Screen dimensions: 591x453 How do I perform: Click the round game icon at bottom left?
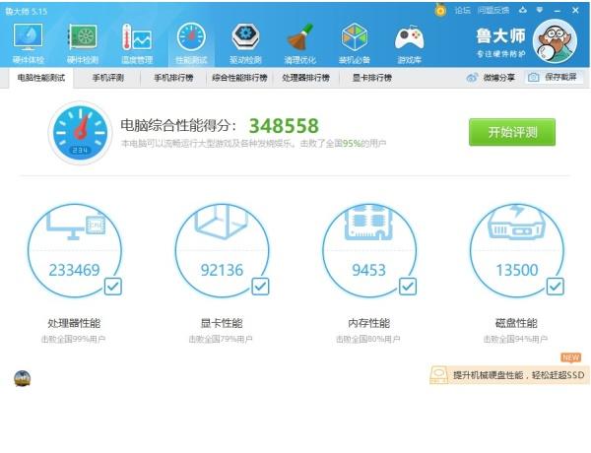pyautogui.click(x=23, y=378)
